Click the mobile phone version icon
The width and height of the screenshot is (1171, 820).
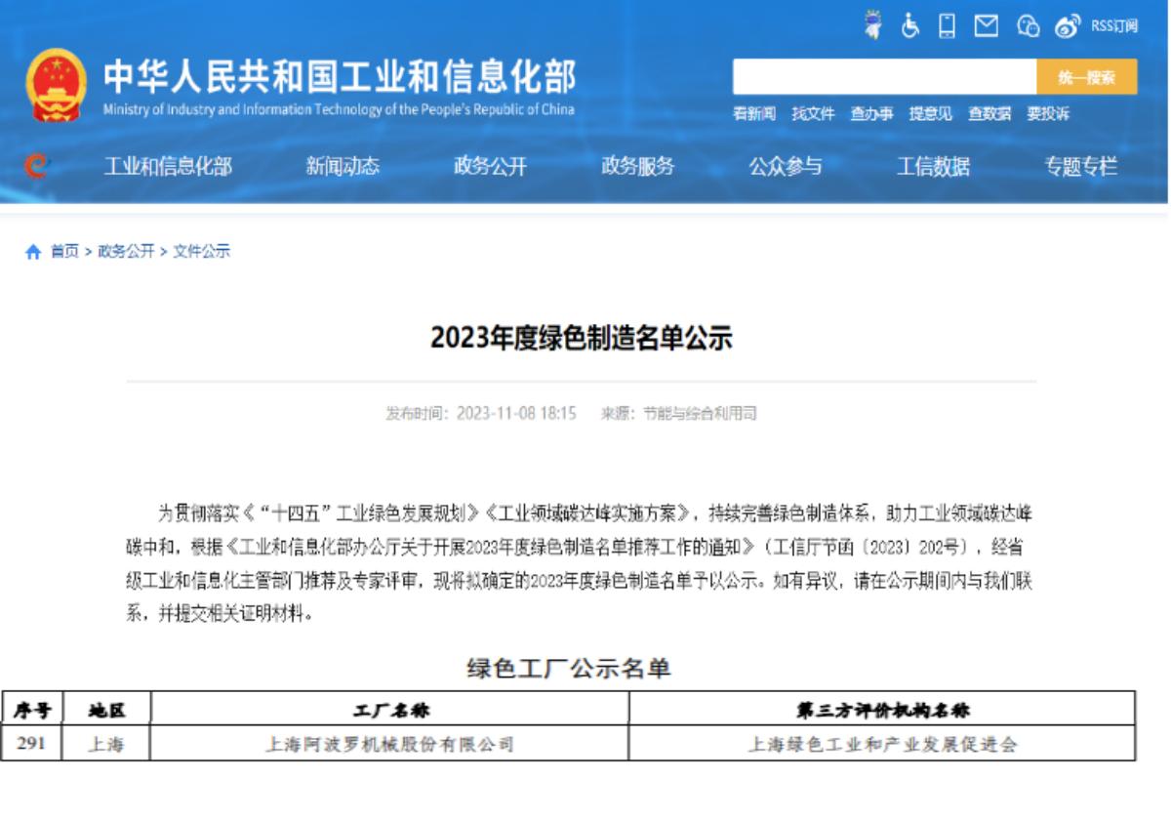947,26
